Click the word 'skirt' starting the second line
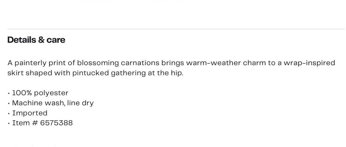This screenshot has width=346, height=147. [x=16, y=73]
